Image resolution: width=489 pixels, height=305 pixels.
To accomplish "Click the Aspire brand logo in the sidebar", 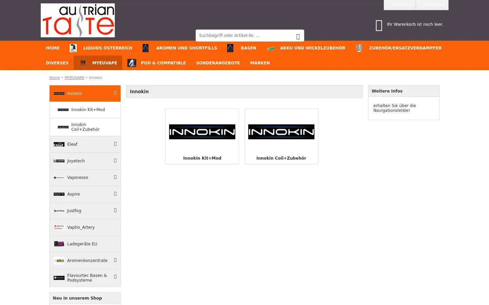I will (59, 194).
